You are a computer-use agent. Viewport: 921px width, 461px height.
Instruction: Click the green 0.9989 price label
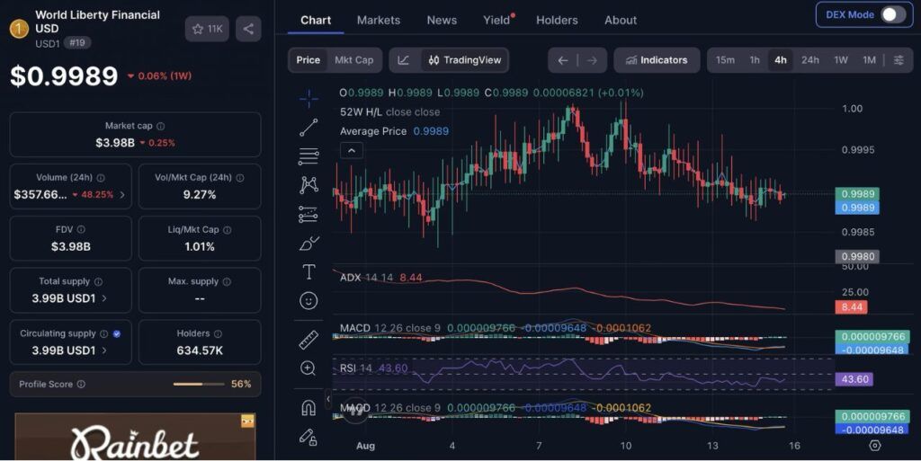[x=857, y=194]
